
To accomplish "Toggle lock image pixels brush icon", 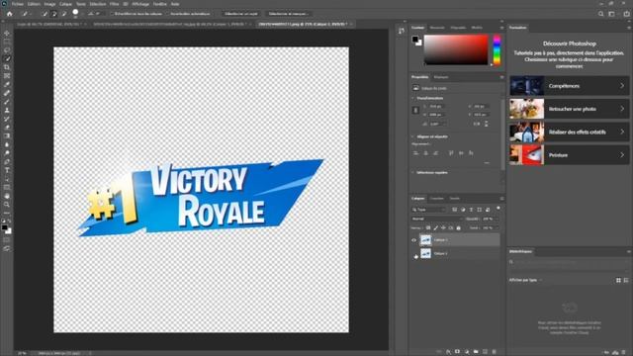I will 436,228.
